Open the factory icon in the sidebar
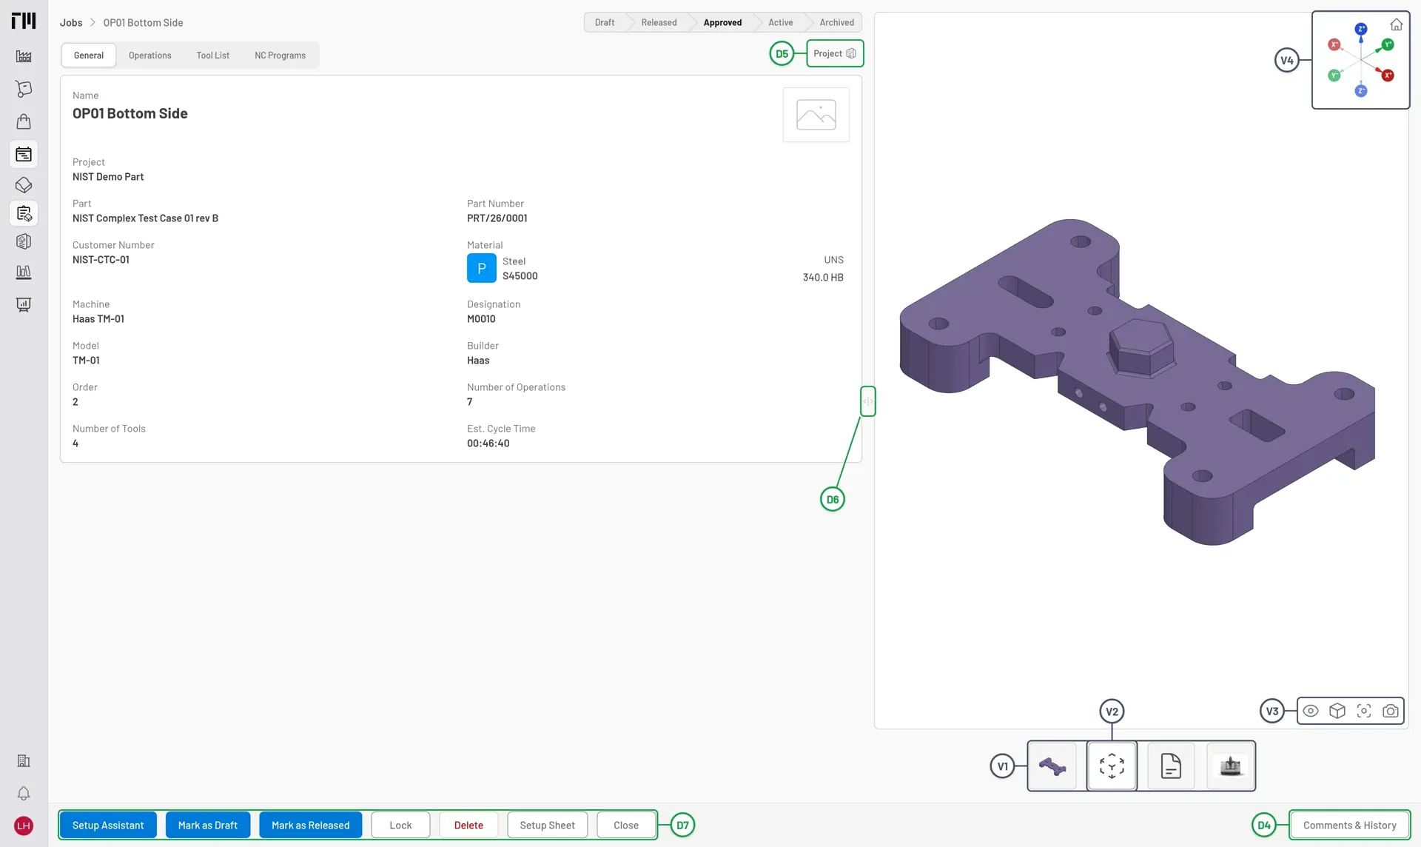1421x847 pixels. click(x=24, y=56)
